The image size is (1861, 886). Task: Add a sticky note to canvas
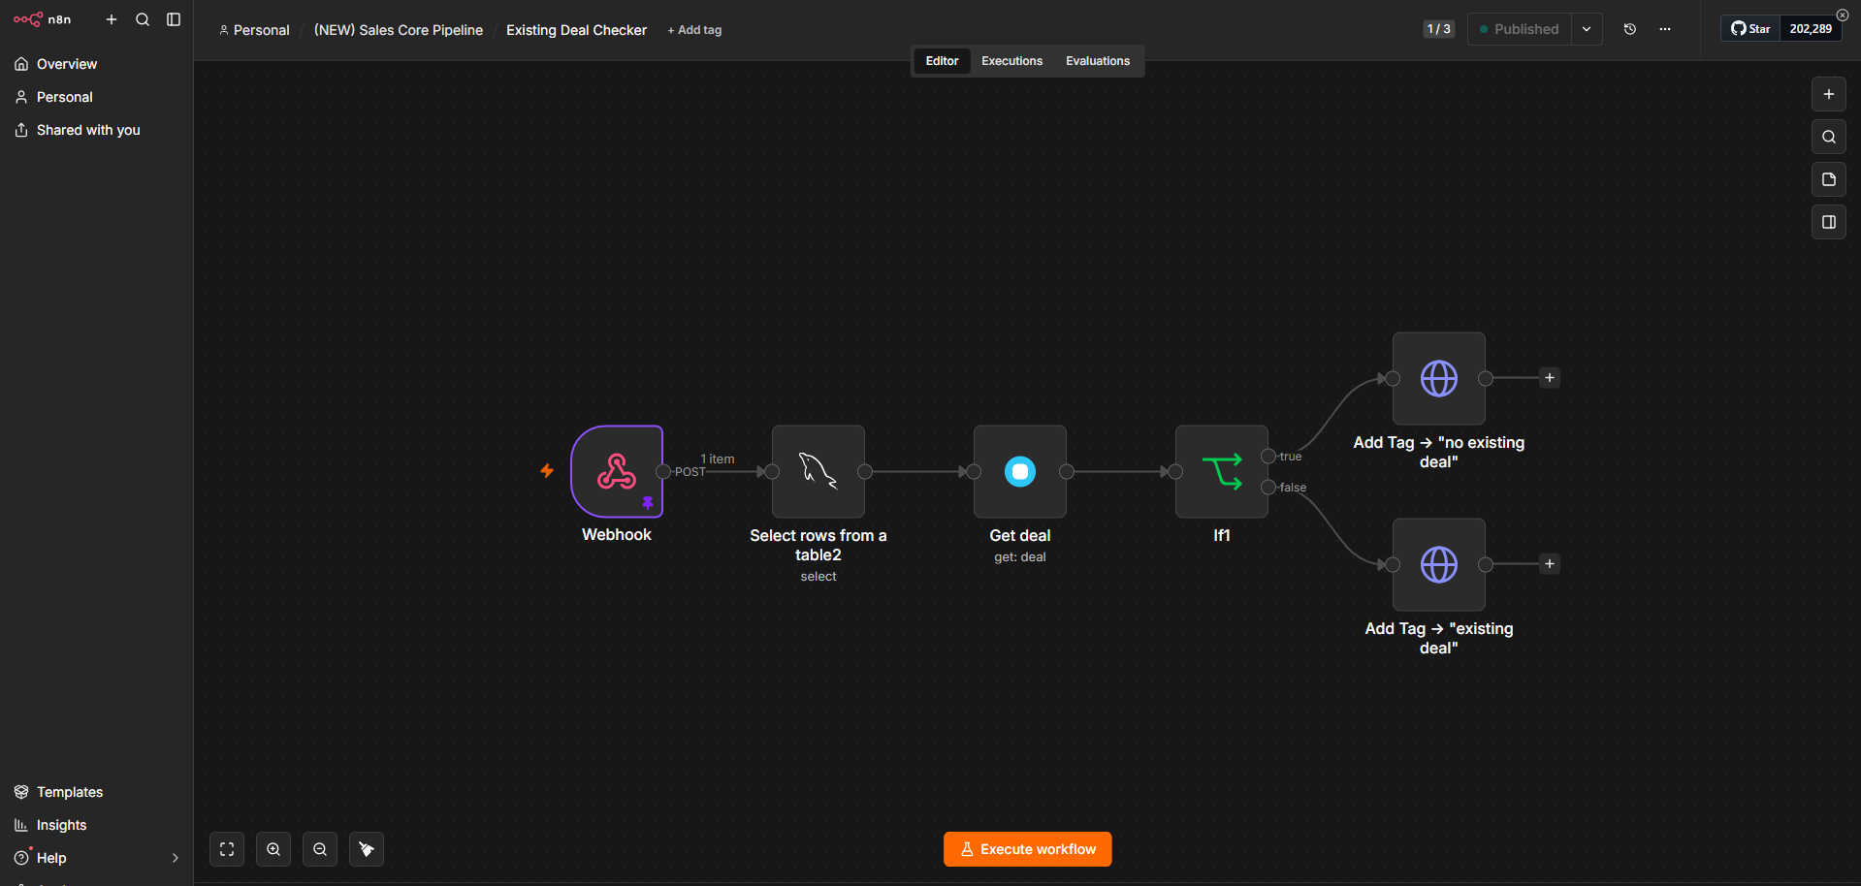tap(1829, 179)
